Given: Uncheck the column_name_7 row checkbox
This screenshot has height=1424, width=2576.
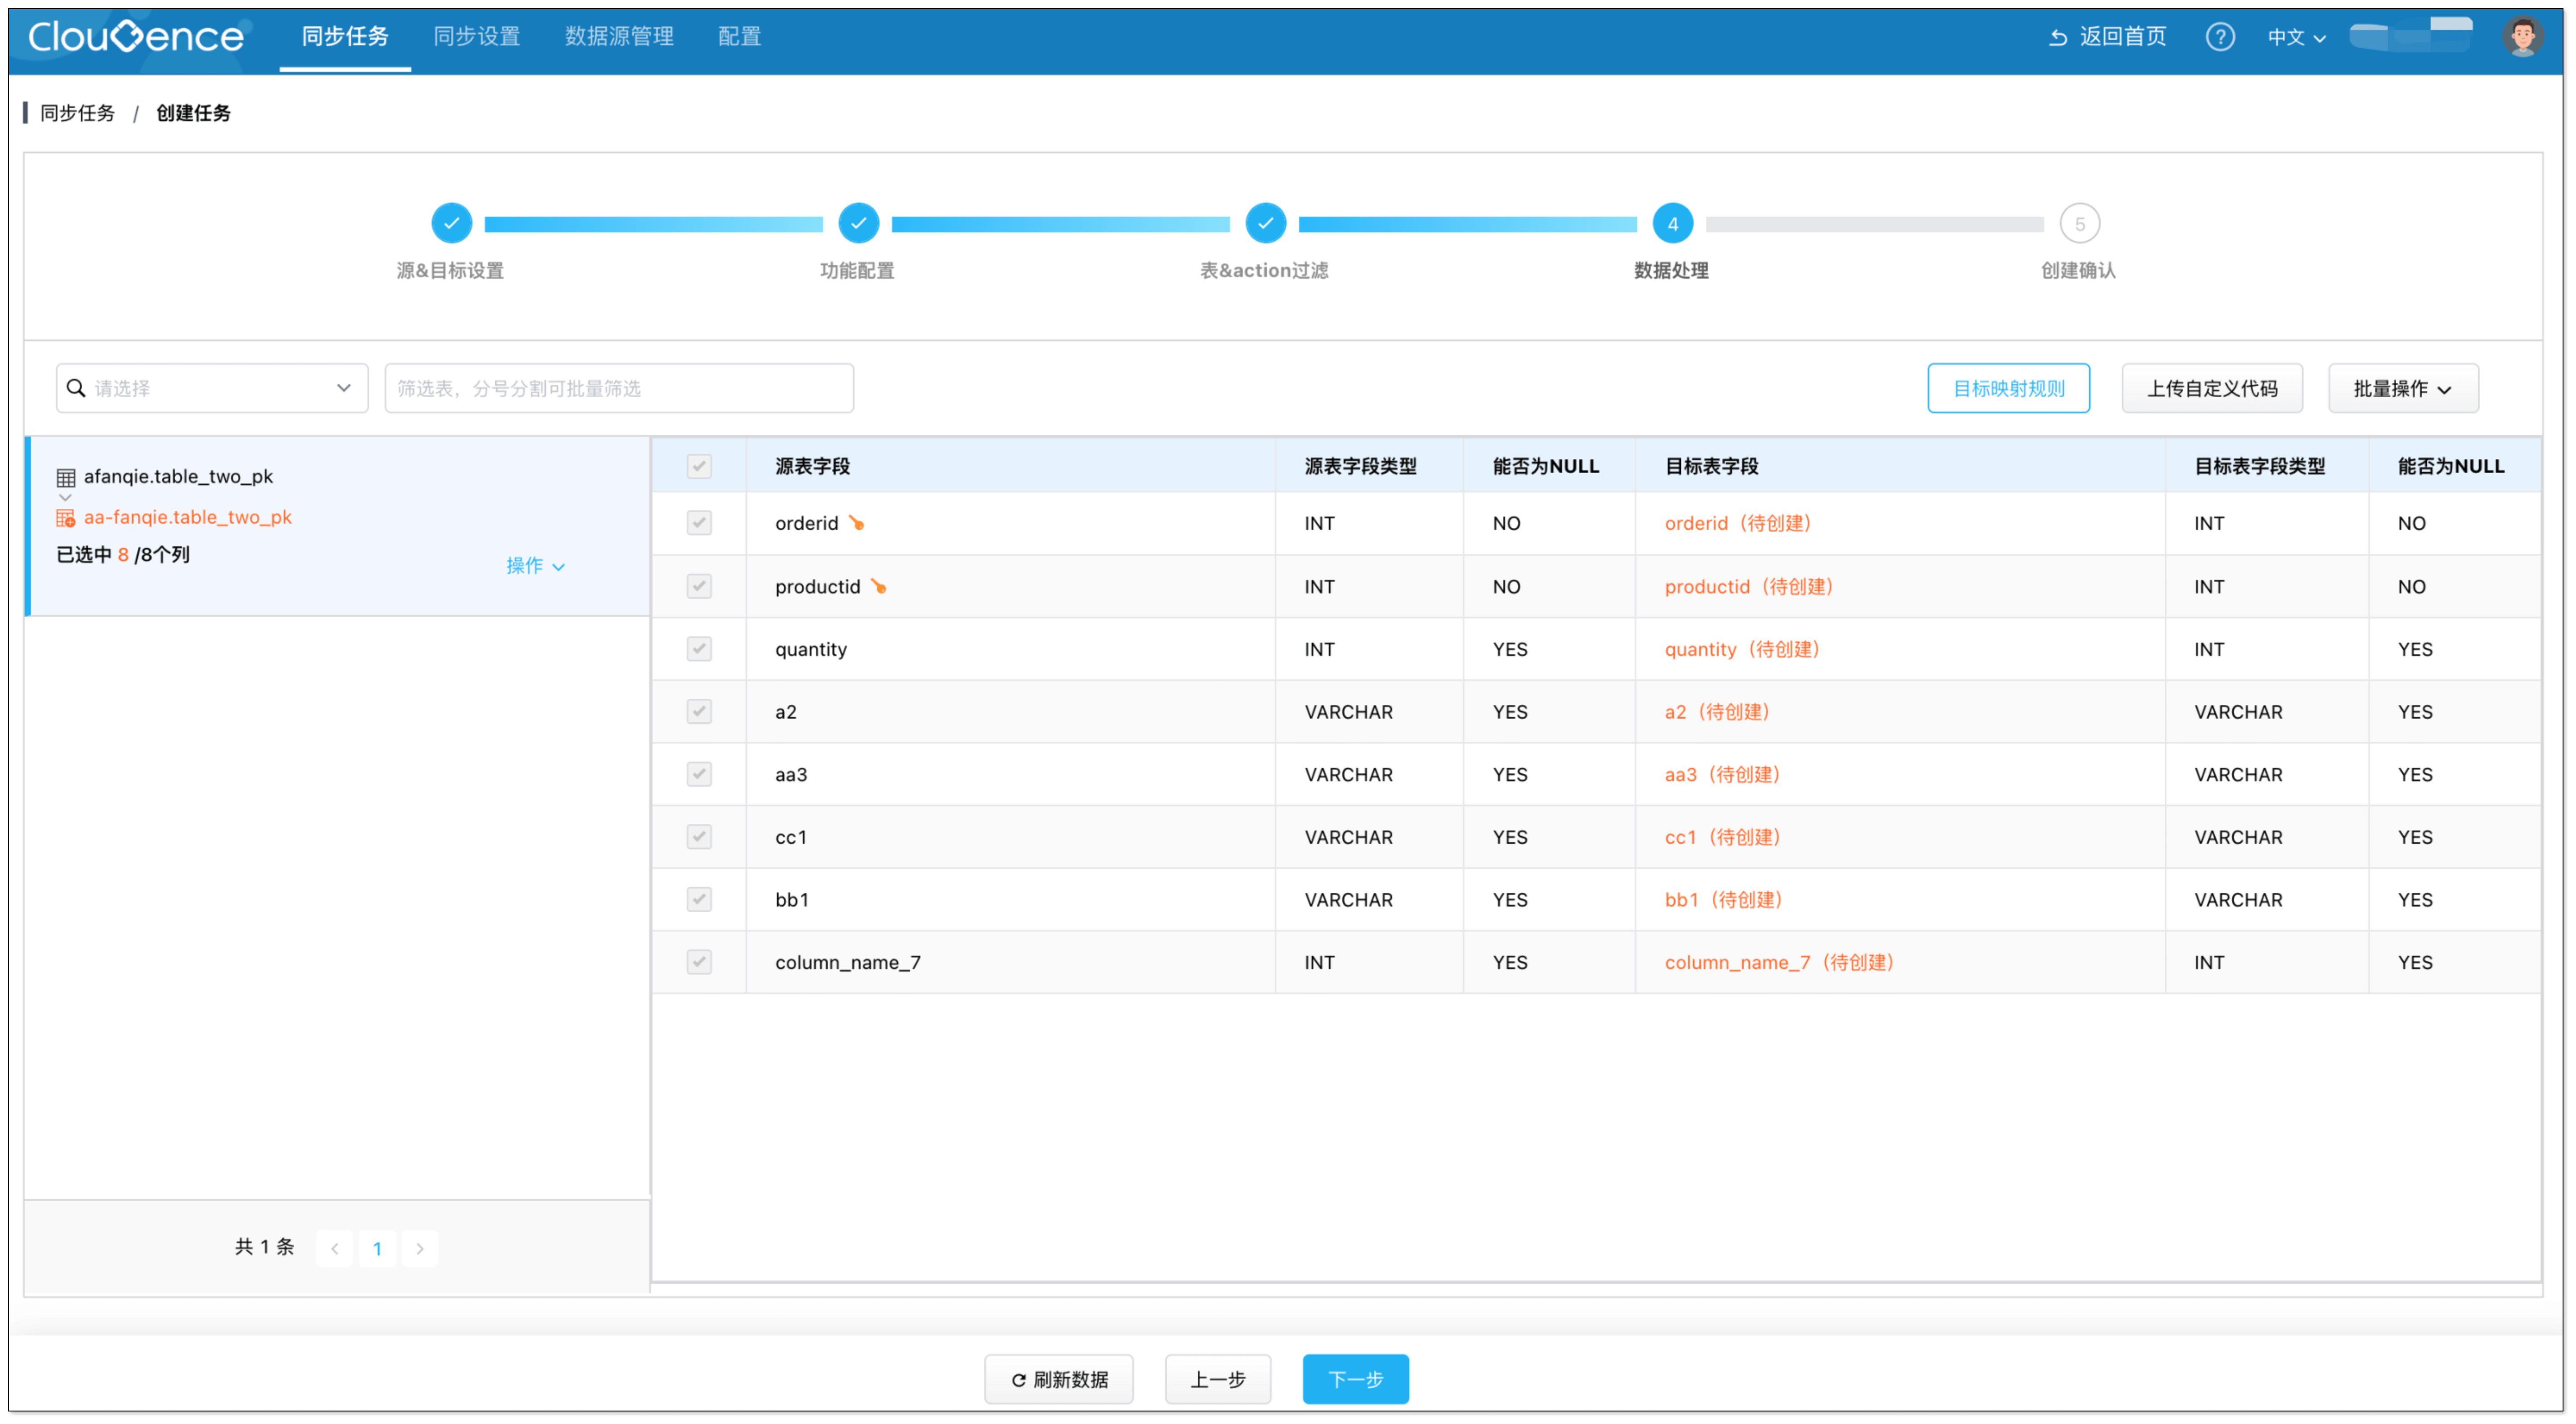Looking at the screenshot, I should pos(699,961).
